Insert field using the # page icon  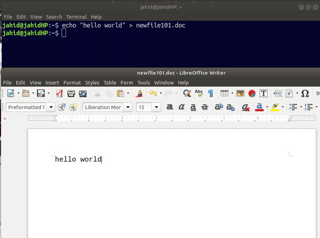point(289,93)
